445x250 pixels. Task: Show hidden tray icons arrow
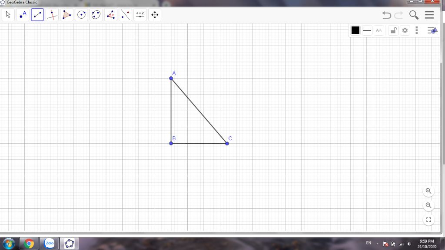click(x=378, y=244)
